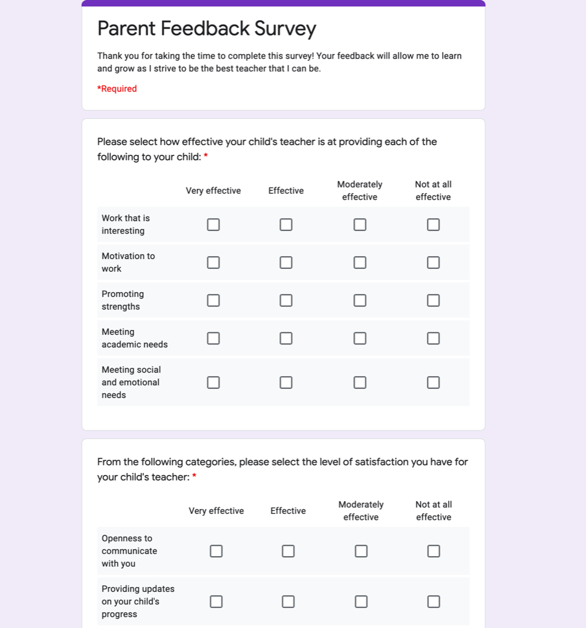The image size is (586, 628).
Task: Mark Effective for Providing updates on progress
Action: pos(288,601)
